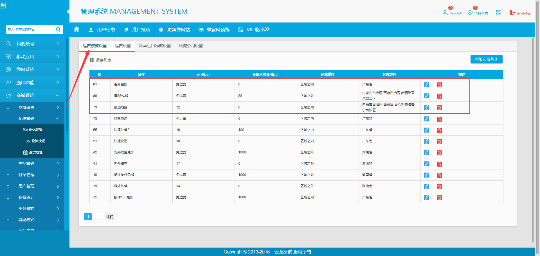Click edit icon for 按件100免邮 row

click(426, 198)
